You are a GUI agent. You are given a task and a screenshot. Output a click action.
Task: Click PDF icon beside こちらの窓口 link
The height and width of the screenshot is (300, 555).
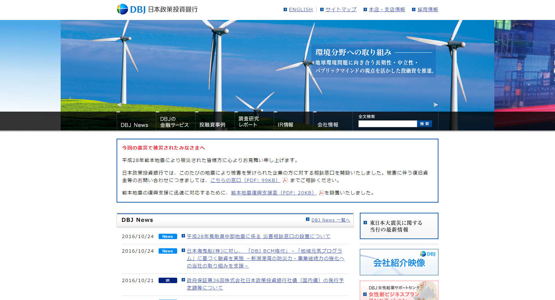click(285, 180)
